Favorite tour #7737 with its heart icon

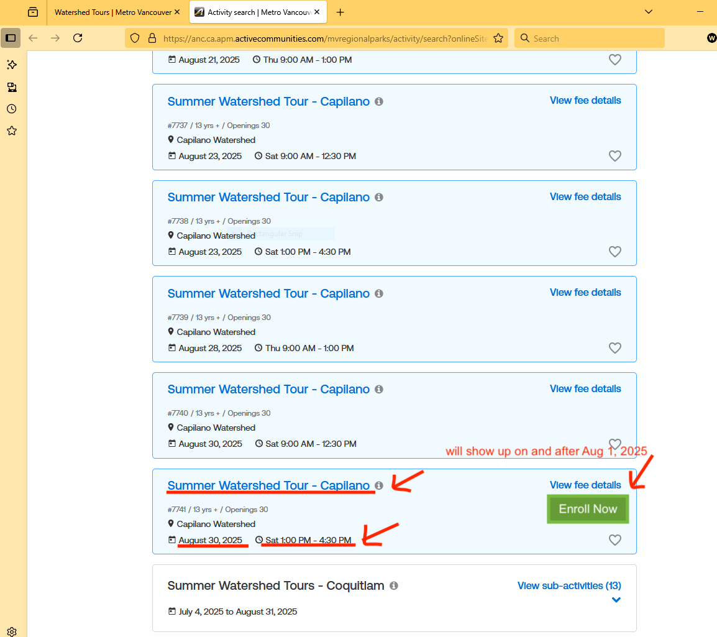click(x=614, y=156)
